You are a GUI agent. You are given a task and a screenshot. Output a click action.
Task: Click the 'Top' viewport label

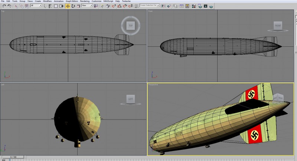tap(3, 11)
